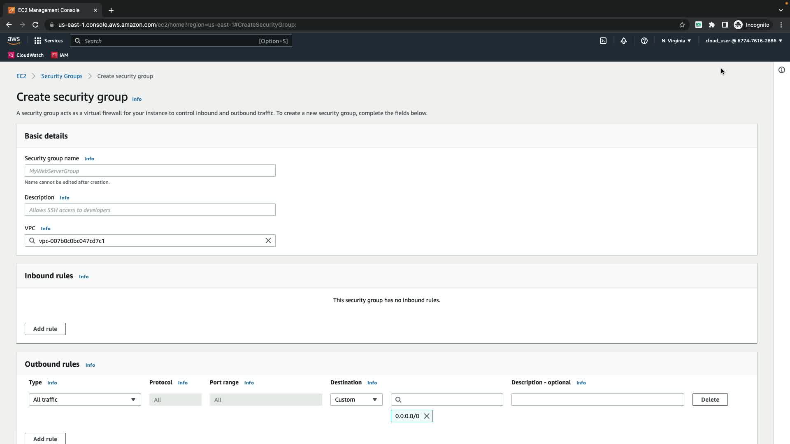This screenshot has width=790, height=444.
Task: Clear the selected VPC value
Action: 268,240
